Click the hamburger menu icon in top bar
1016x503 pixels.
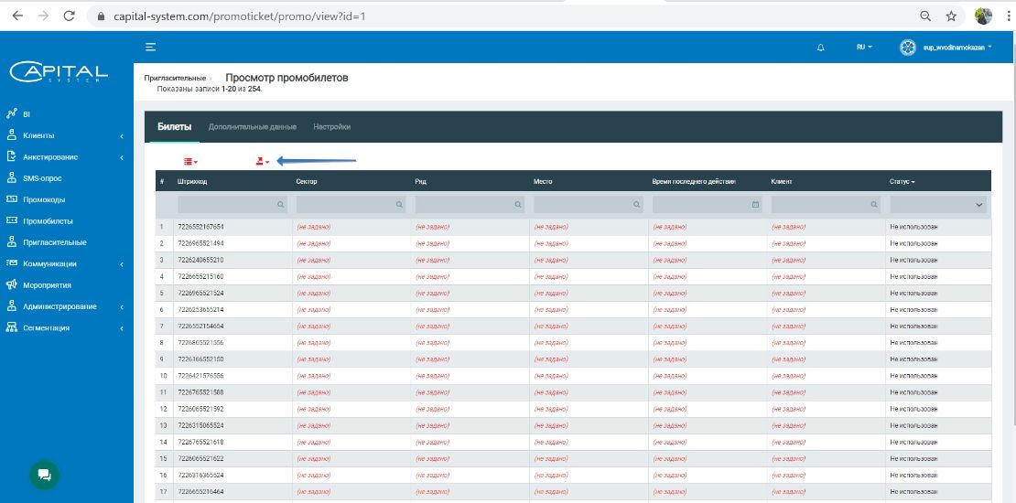[x=150, y=47]
